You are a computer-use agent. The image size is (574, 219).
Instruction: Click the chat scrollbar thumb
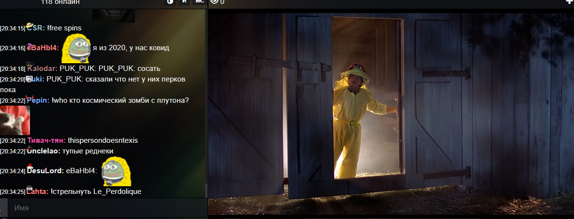pyautogui.click(x=206, y=190)
